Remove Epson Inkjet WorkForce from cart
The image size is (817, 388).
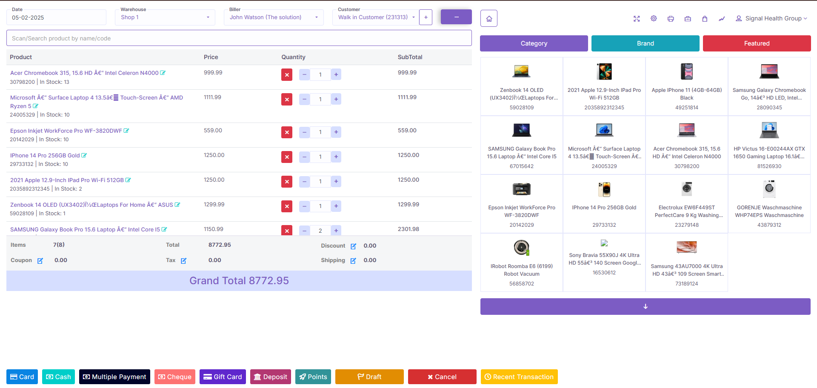[x=287, y=132]
